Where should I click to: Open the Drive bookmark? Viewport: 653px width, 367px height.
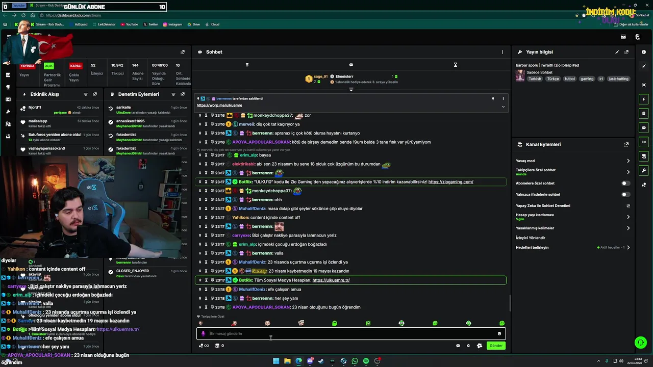tap(193, 24)
